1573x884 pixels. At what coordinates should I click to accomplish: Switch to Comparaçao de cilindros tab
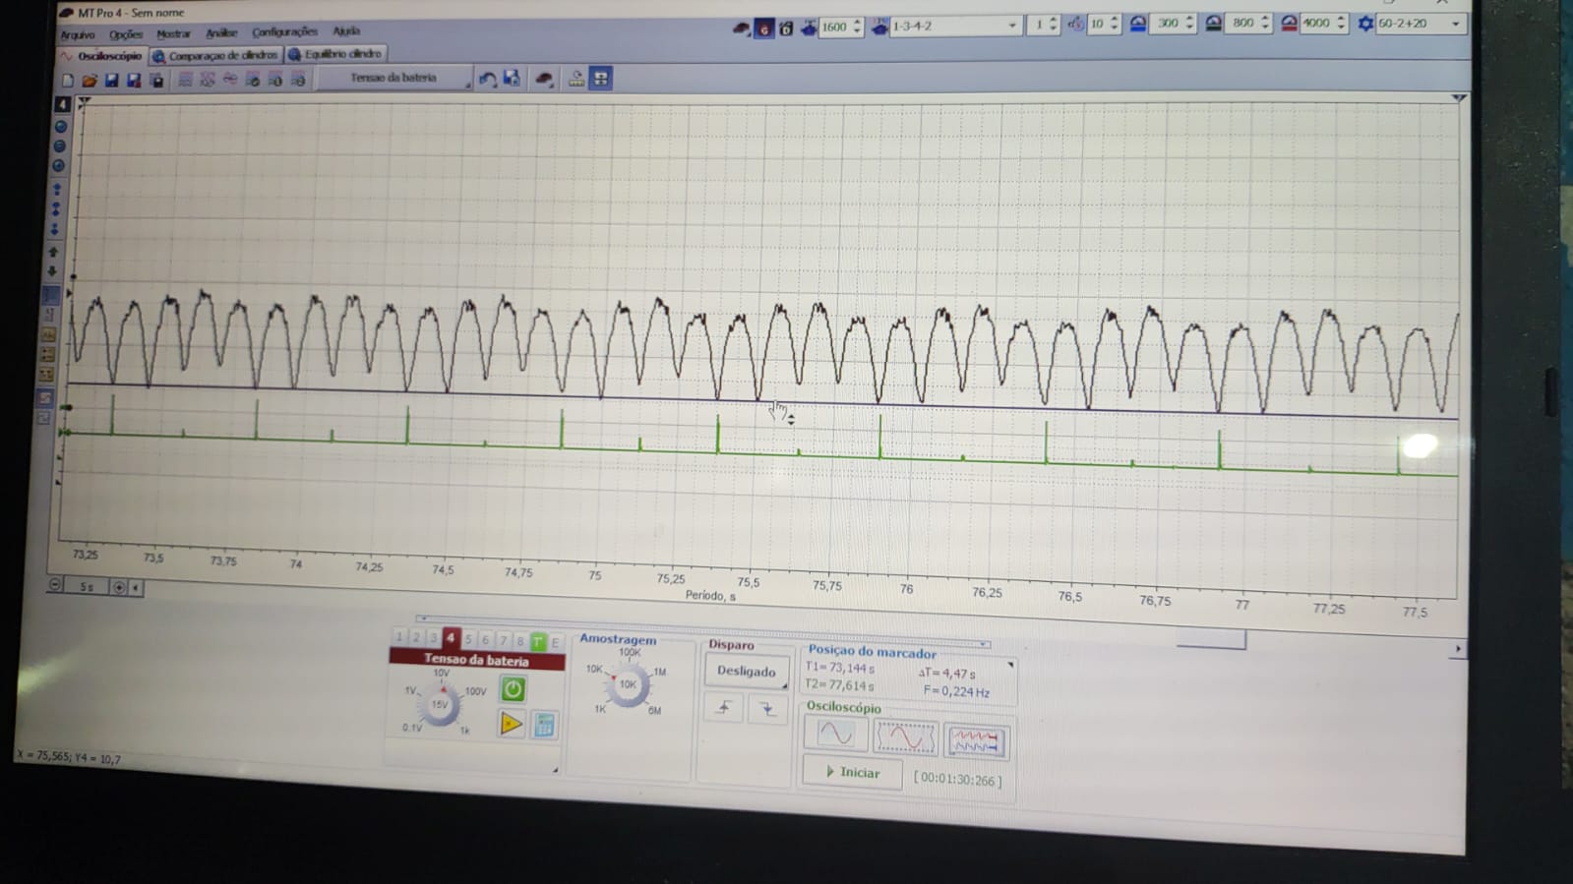[x=217, y=56]
